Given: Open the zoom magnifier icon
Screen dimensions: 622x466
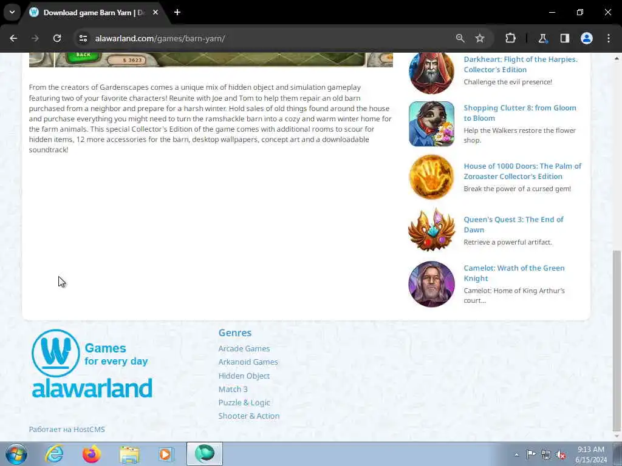Looking at the screenshot, I should click(x=460, y=38).
